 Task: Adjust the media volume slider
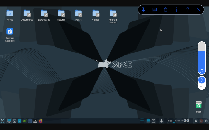[202, 58]
